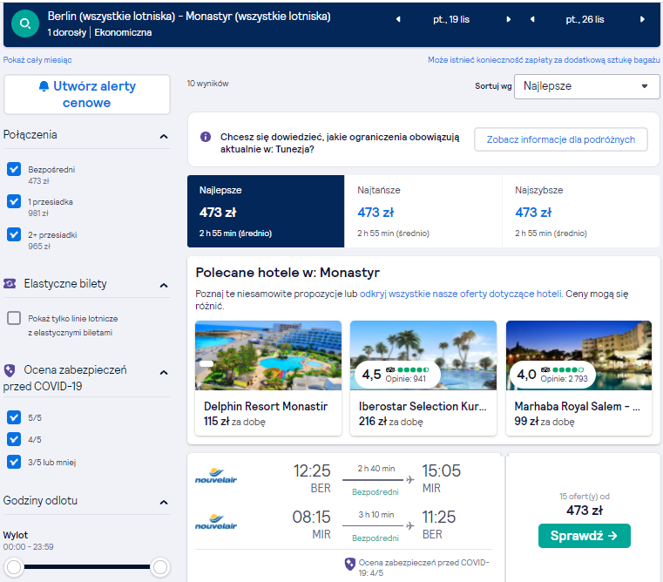Collapse the Połączenia filter section
The image size is (663, 582).
[x=164, y=136]
